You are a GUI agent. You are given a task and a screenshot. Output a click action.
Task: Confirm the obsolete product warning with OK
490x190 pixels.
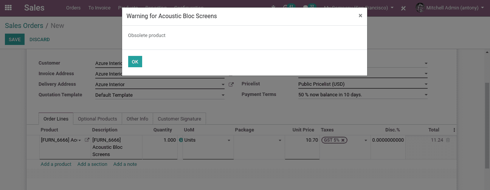coord(135,62)
